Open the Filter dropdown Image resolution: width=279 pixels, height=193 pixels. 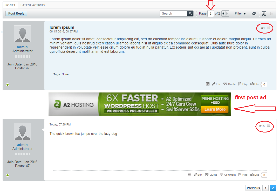pyautogui.click(x=240, y=14)
